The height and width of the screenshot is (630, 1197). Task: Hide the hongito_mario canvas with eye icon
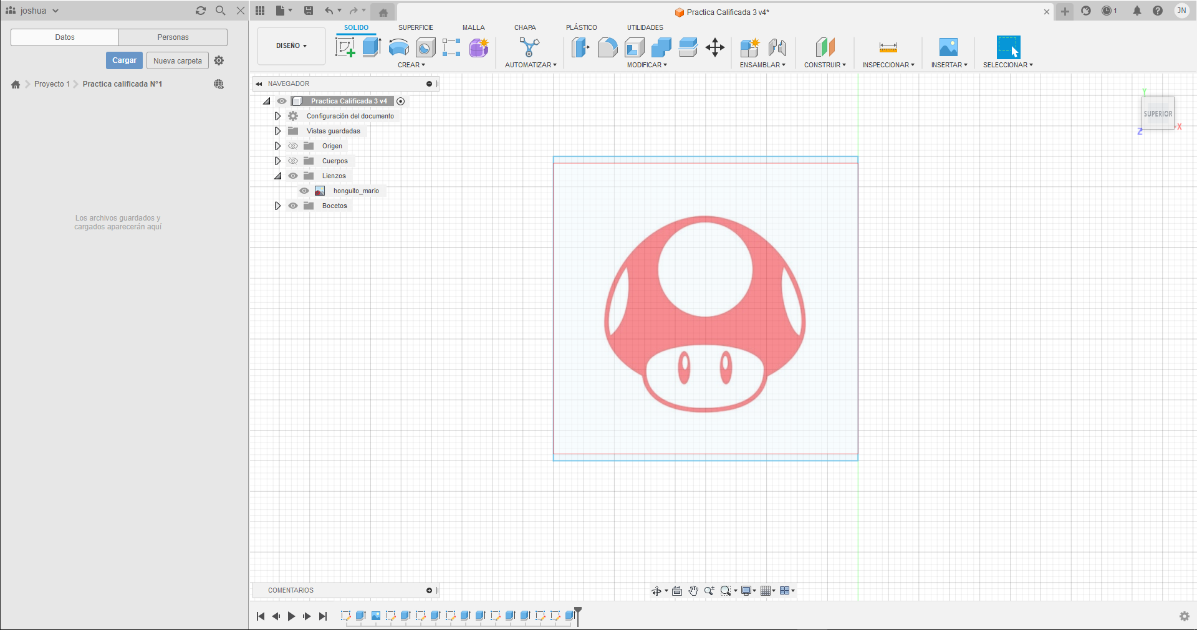pos(304,191)
